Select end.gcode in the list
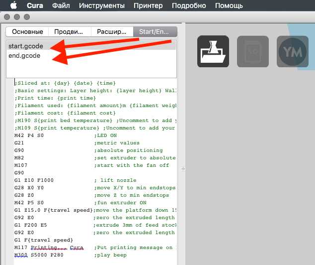 [x=91, y=56]
